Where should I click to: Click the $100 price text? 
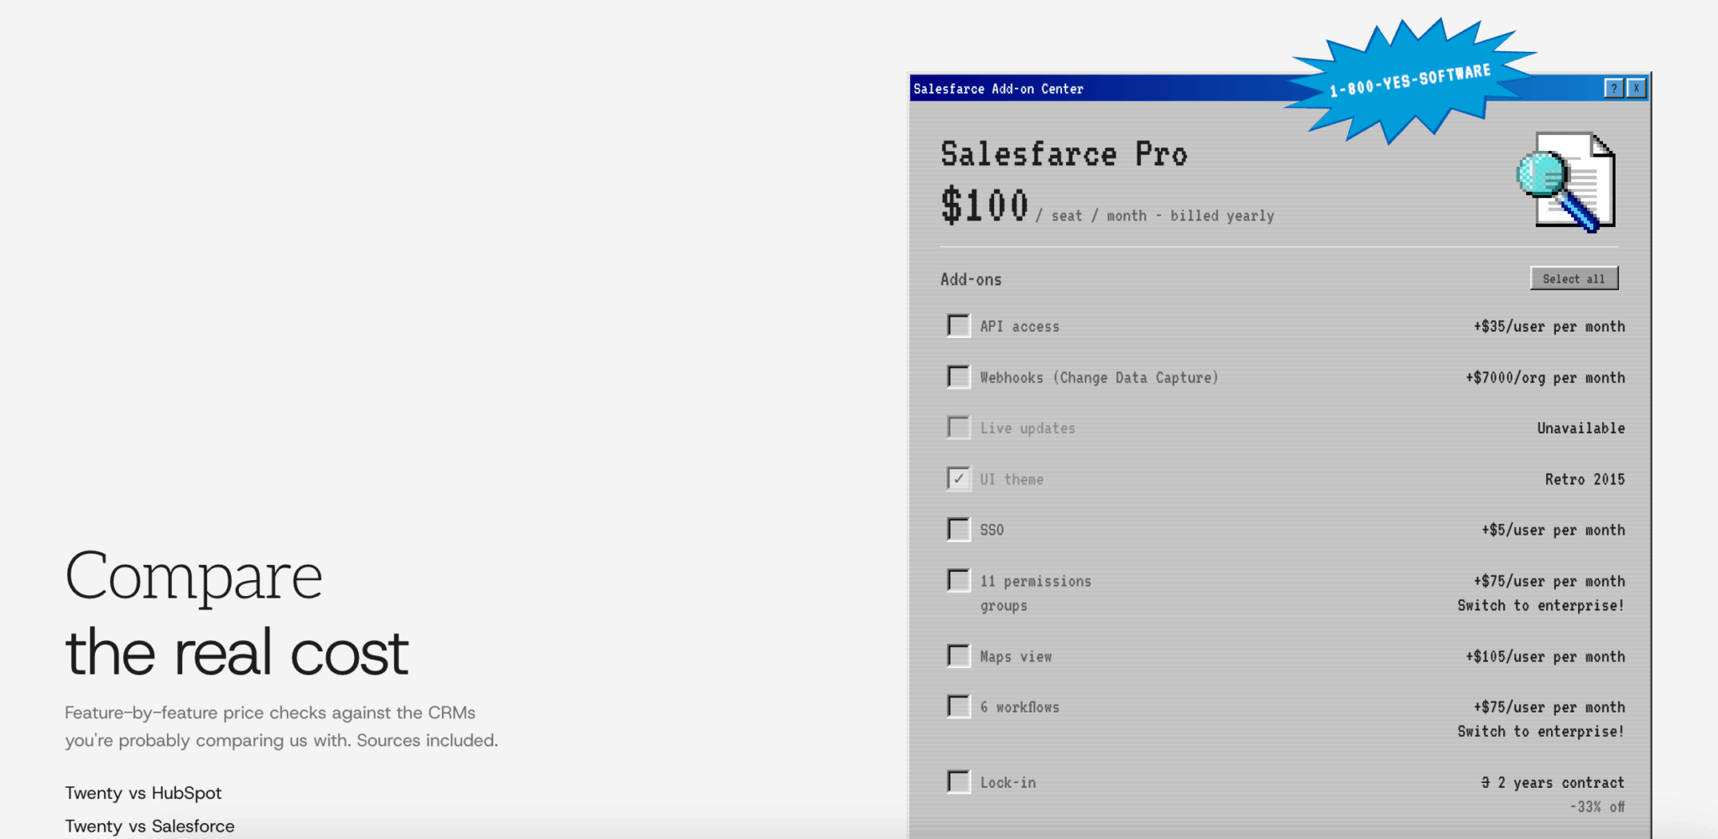985,205
